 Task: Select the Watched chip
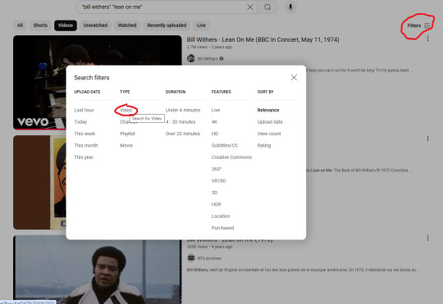[x=127, y=25]
